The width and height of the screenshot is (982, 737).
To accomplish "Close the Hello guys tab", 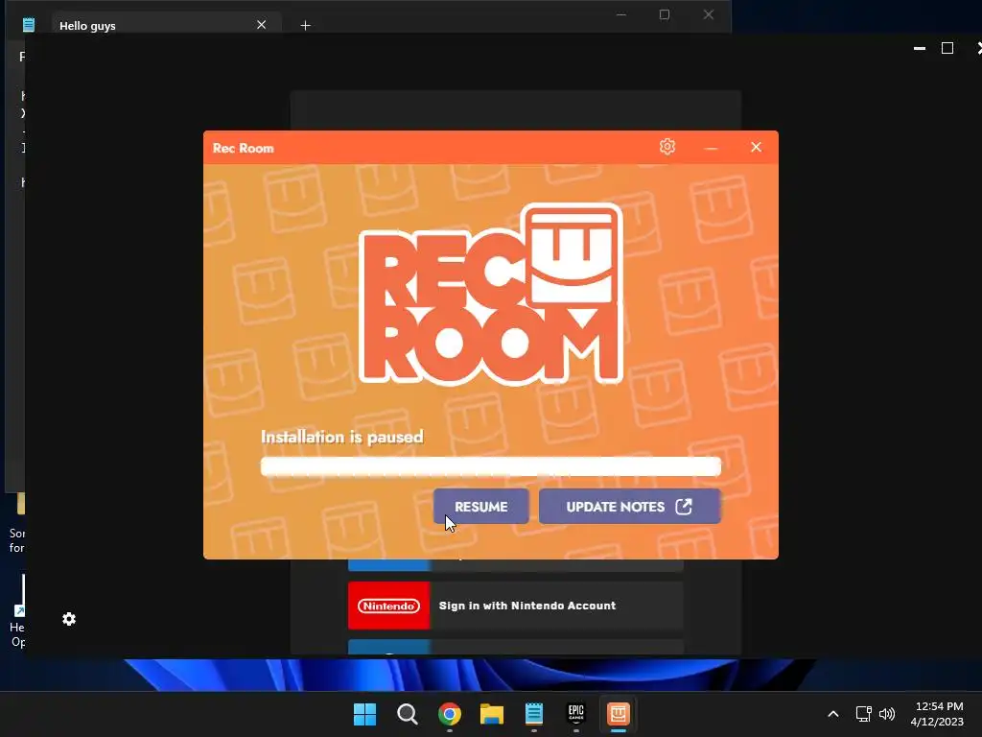I will pyautogui.click(x=261, y=25).
